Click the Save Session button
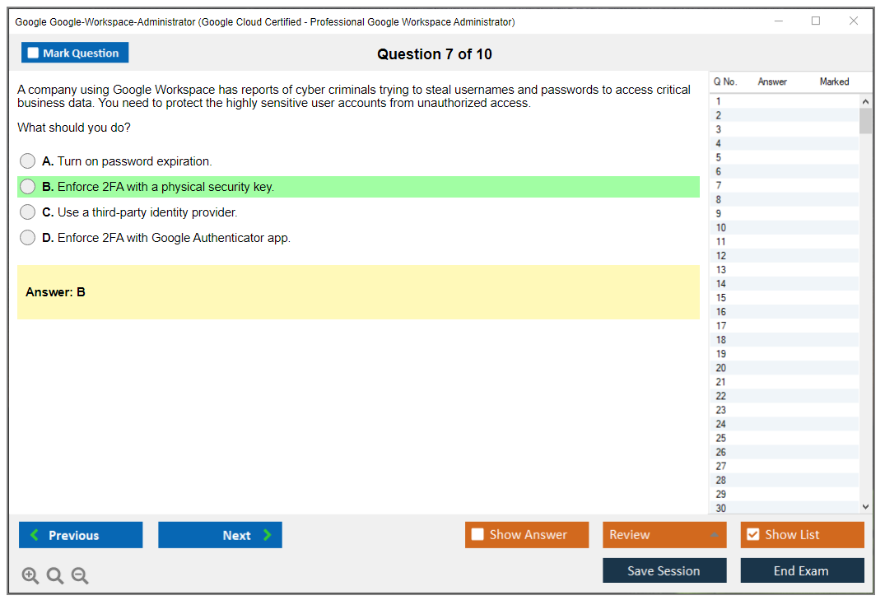The width and height of the screenshot is (885, 605). 664,570
